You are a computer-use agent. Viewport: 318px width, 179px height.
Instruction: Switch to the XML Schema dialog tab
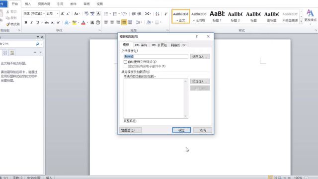click(141, 45)
